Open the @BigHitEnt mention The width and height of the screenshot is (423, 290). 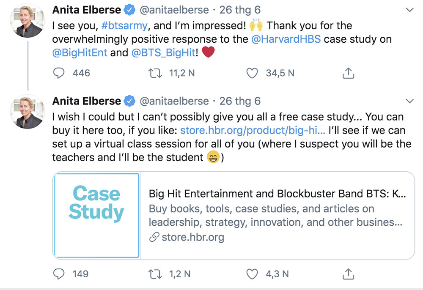[x=80, y=54]
